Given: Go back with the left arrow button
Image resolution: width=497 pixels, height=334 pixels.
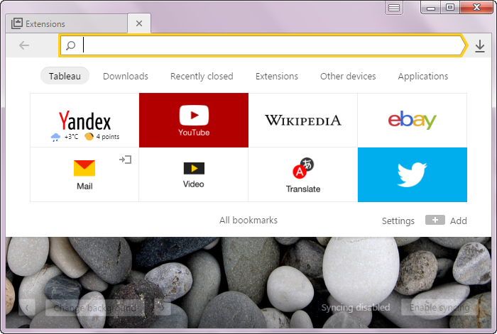Looking at the screenshot, I should pos(24,45).
